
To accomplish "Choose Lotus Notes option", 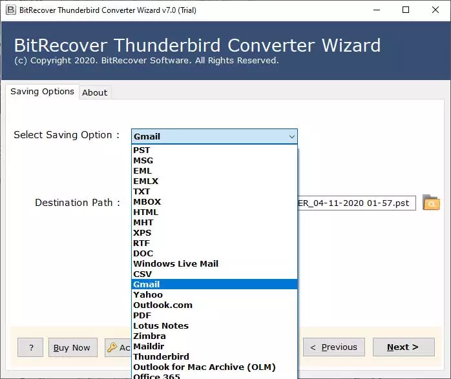I will point(215,325).
